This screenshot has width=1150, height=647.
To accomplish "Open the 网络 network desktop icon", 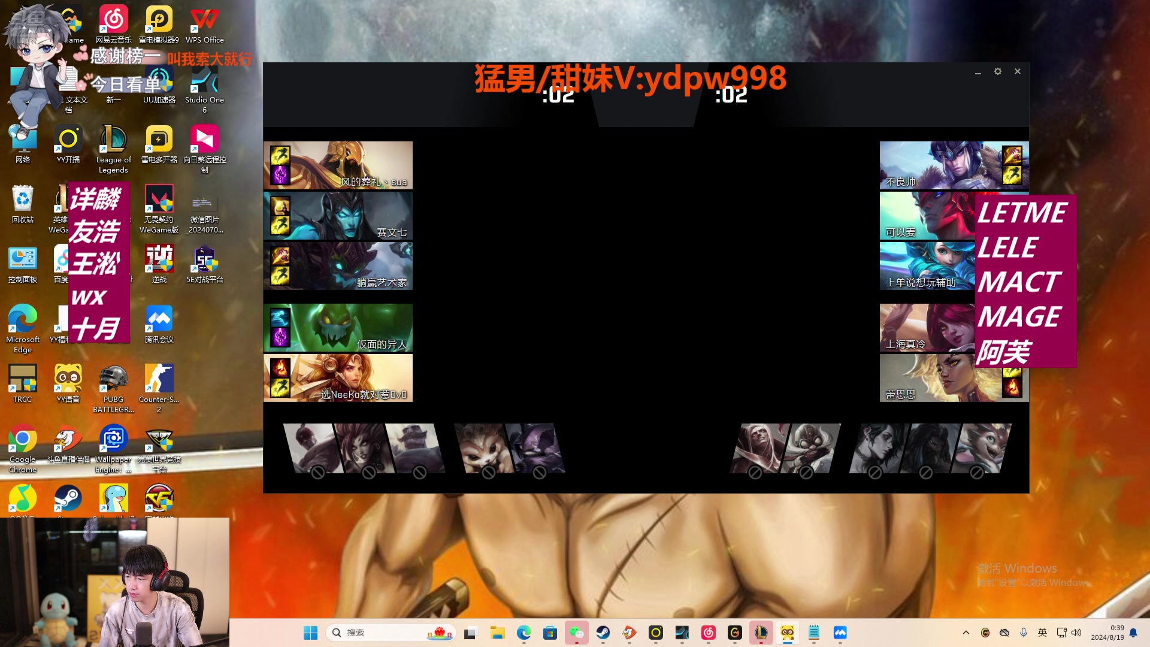I will (x=23, y=144).
